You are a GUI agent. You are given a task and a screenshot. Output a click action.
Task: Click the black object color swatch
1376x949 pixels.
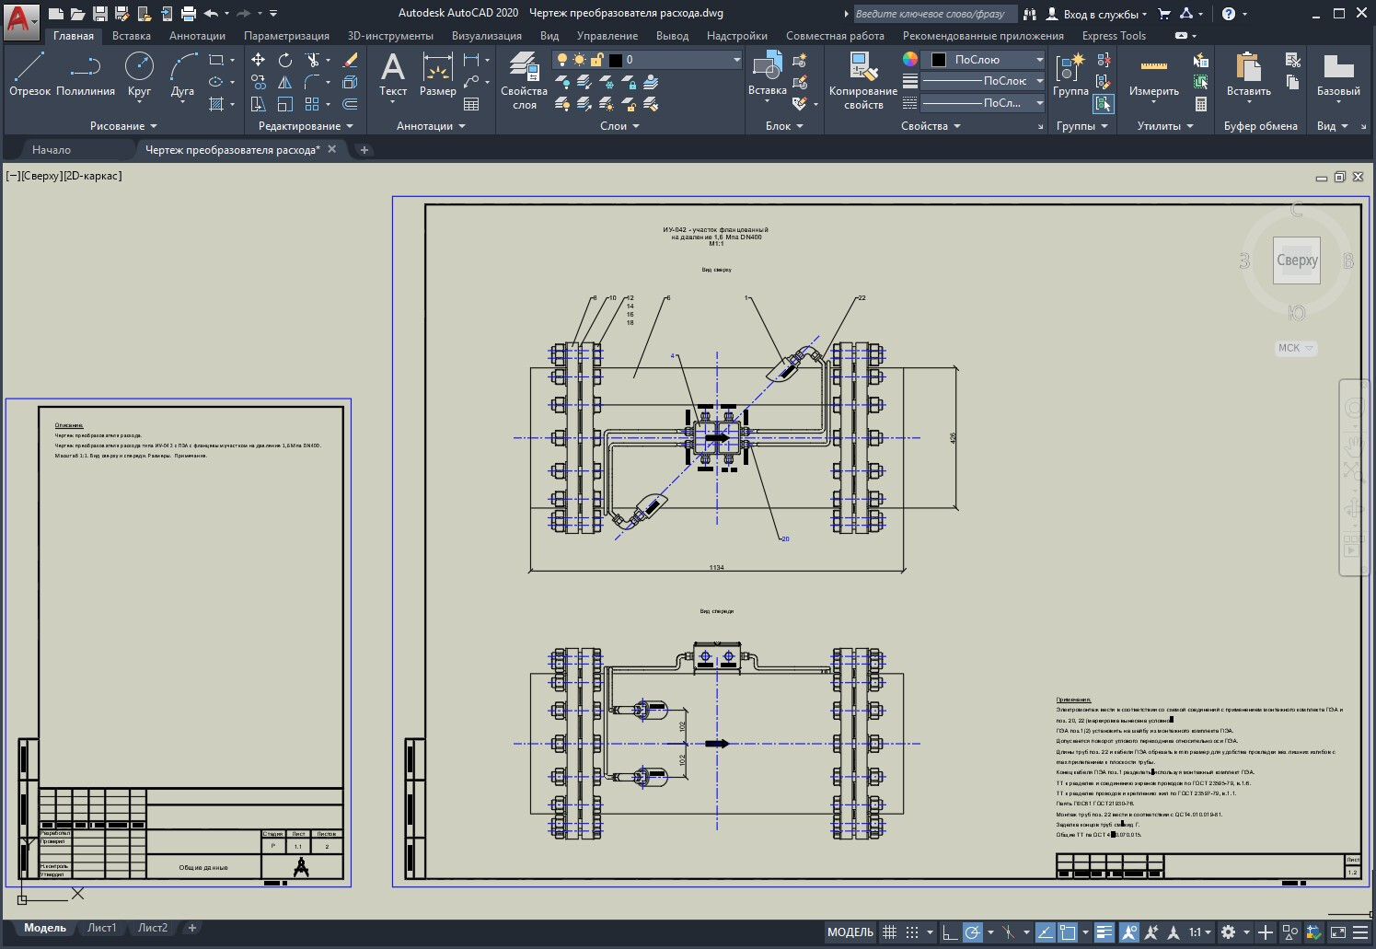939,60
